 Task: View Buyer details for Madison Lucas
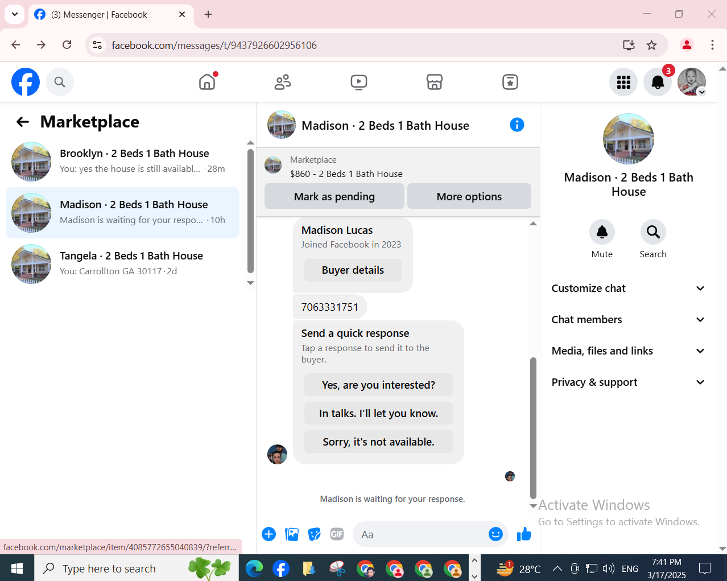point(353,270)
